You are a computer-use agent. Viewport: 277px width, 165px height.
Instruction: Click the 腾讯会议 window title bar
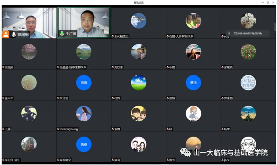pos(138,2)
